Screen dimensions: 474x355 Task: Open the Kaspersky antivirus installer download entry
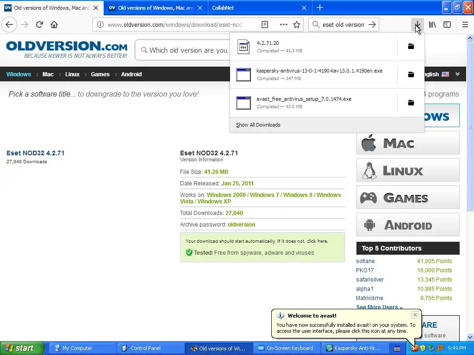coord(314,74)
